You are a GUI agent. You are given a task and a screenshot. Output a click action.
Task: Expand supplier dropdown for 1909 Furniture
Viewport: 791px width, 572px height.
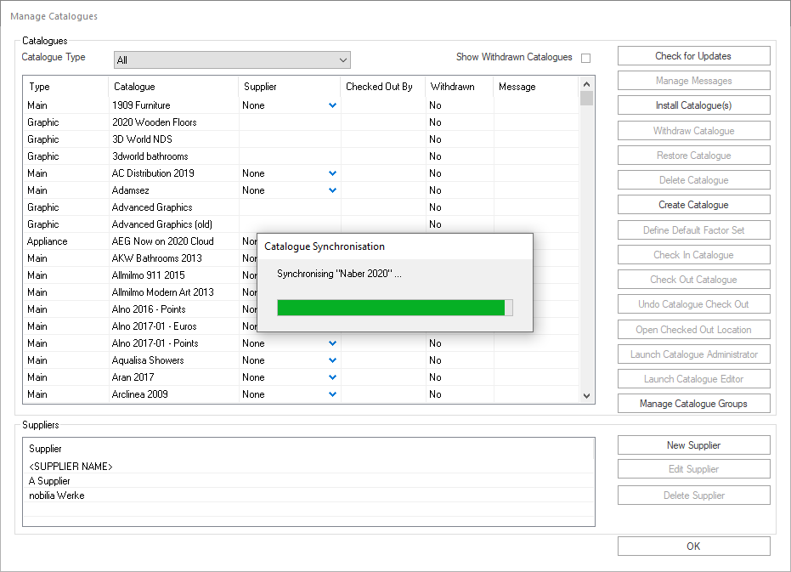[332, 105]
